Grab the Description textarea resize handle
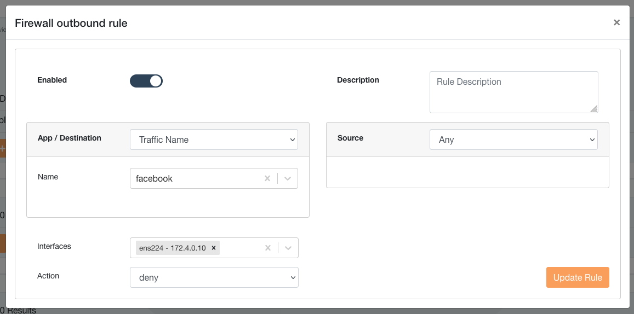634x314 pixels. 594,109
